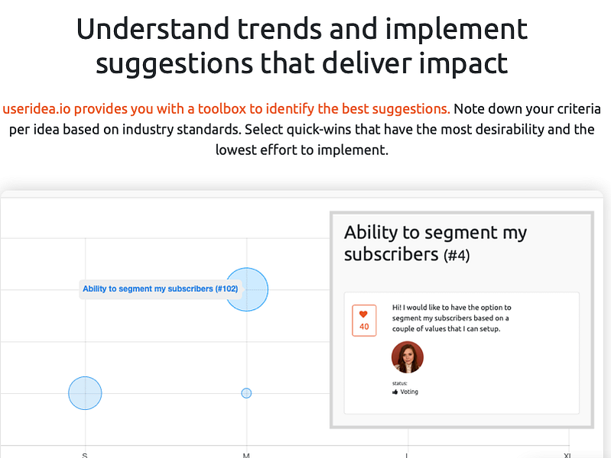This screenshot has height=458, width=611.
Task: Click the heart icon in the vote box
Action: 363,314
